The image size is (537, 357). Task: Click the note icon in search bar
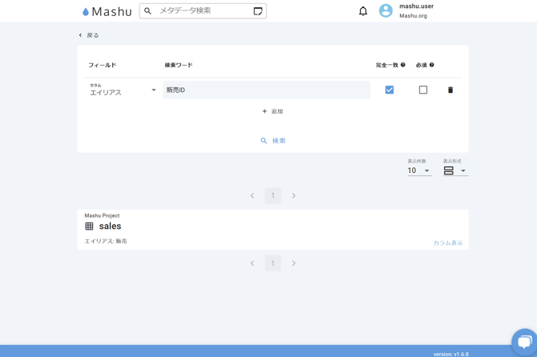(258, 11)
